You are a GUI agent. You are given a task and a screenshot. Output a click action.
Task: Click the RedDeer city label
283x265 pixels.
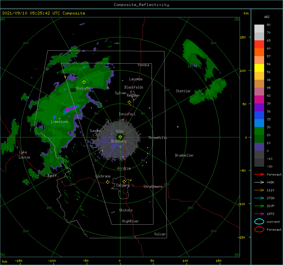133,95
